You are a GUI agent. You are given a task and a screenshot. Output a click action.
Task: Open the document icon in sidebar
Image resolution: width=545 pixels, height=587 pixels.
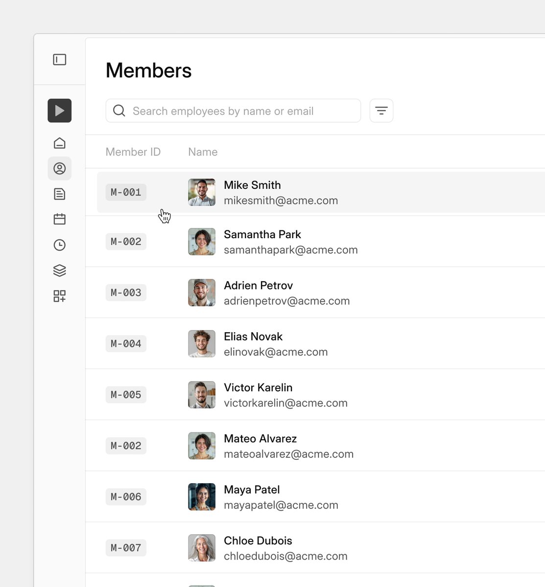coord(59,194)
